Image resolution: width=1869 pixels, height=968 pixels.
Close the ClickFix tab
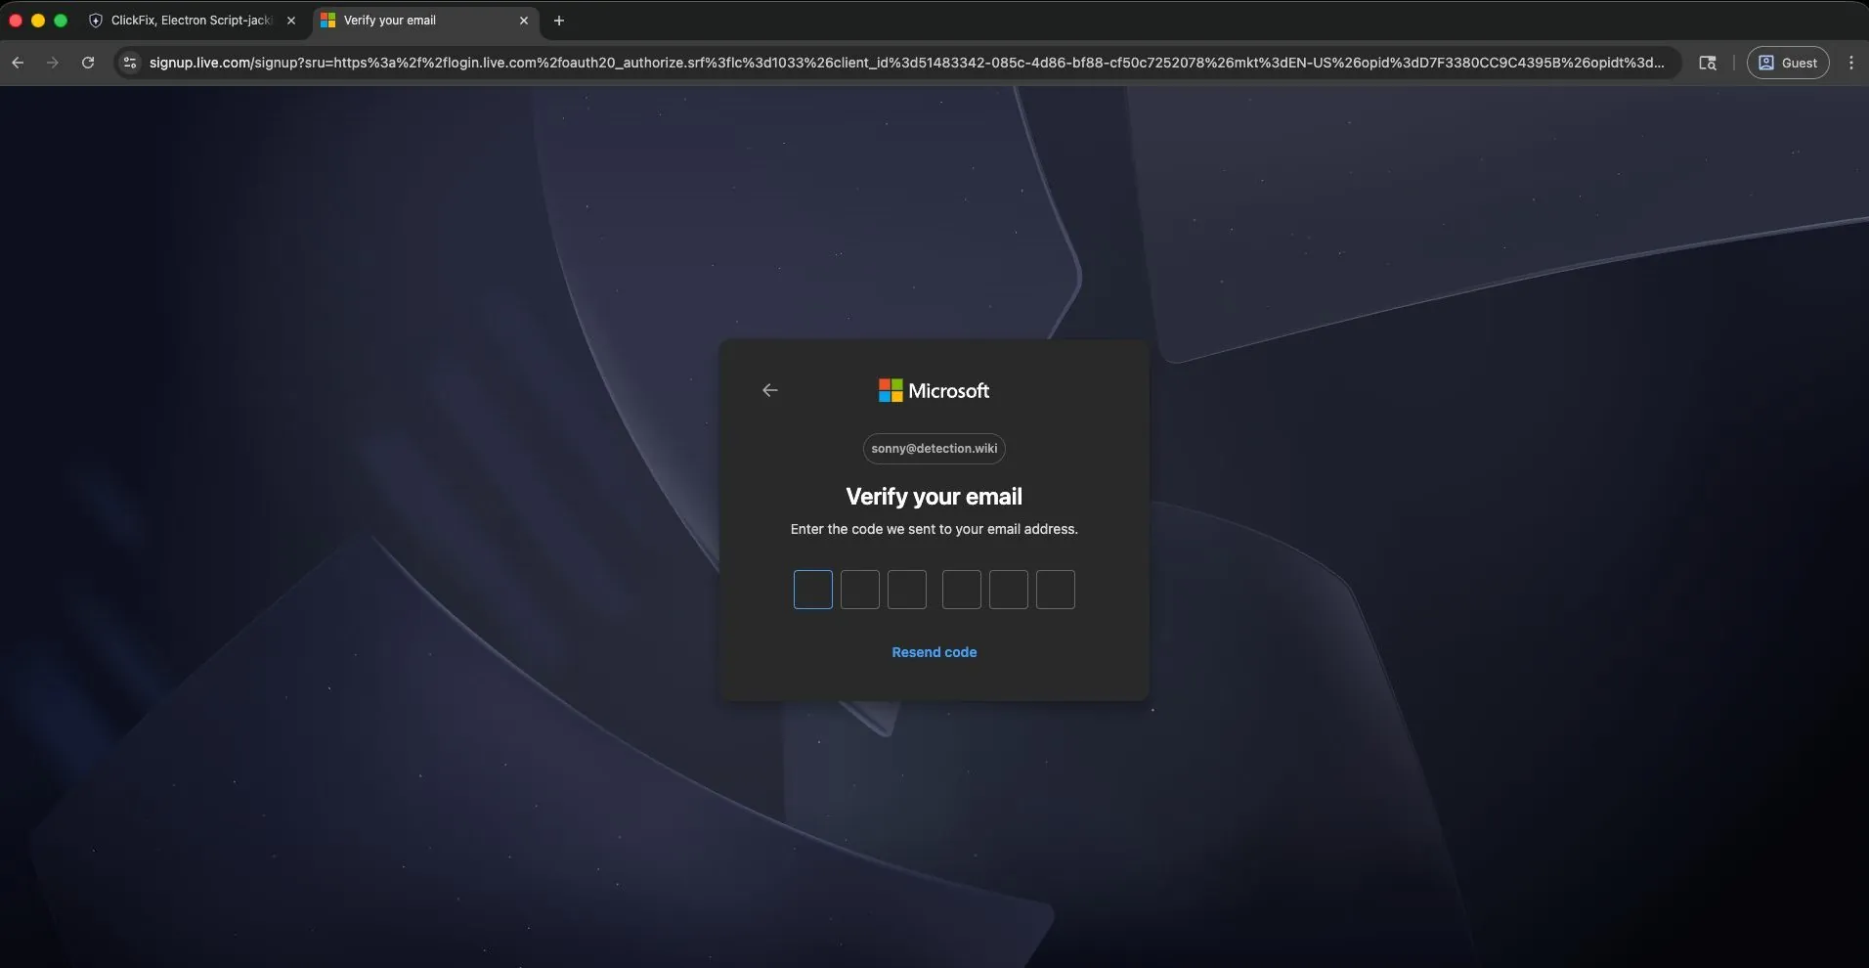click(x=291, y=21)
